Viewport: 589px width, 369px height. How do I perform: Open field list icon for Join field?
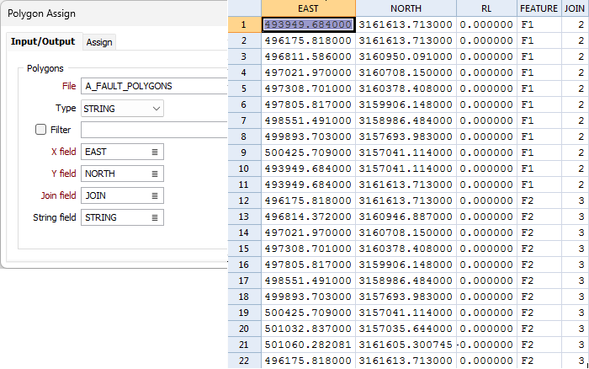tap(155, 195)
